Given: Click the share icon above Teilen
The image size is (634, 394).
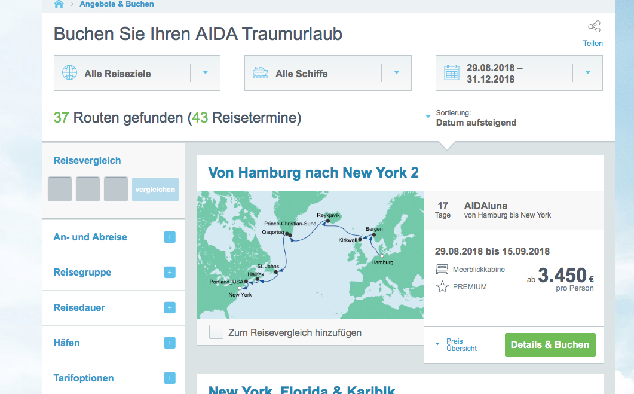Looking at the screenshot, I should point(593,26).
